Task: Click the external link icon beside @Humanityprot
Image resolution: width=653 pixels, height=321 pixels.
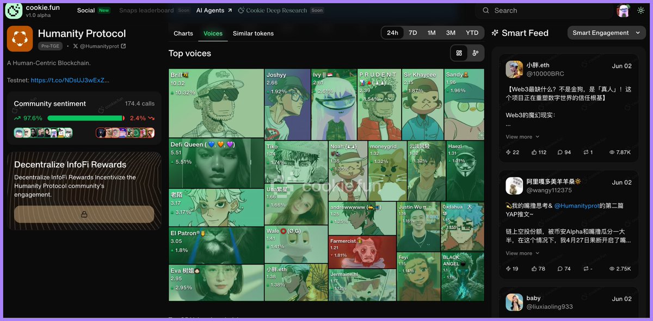Action: 124,46
